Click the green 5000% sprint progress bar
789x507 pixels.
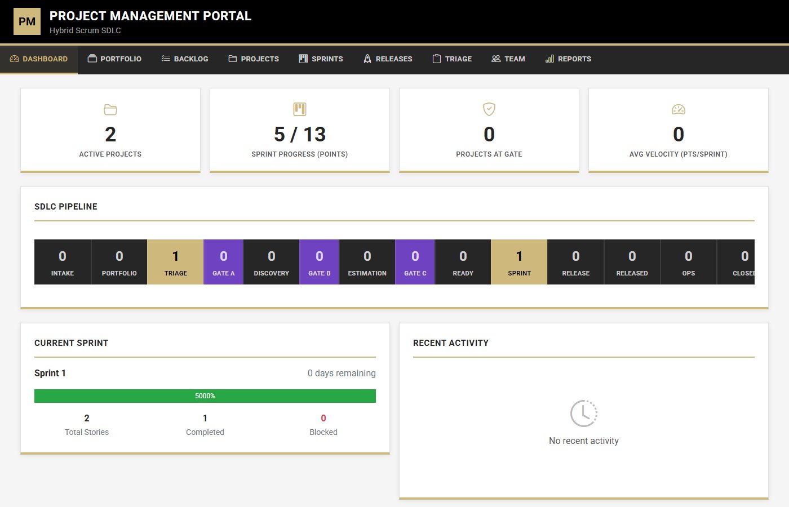(205, 396)
